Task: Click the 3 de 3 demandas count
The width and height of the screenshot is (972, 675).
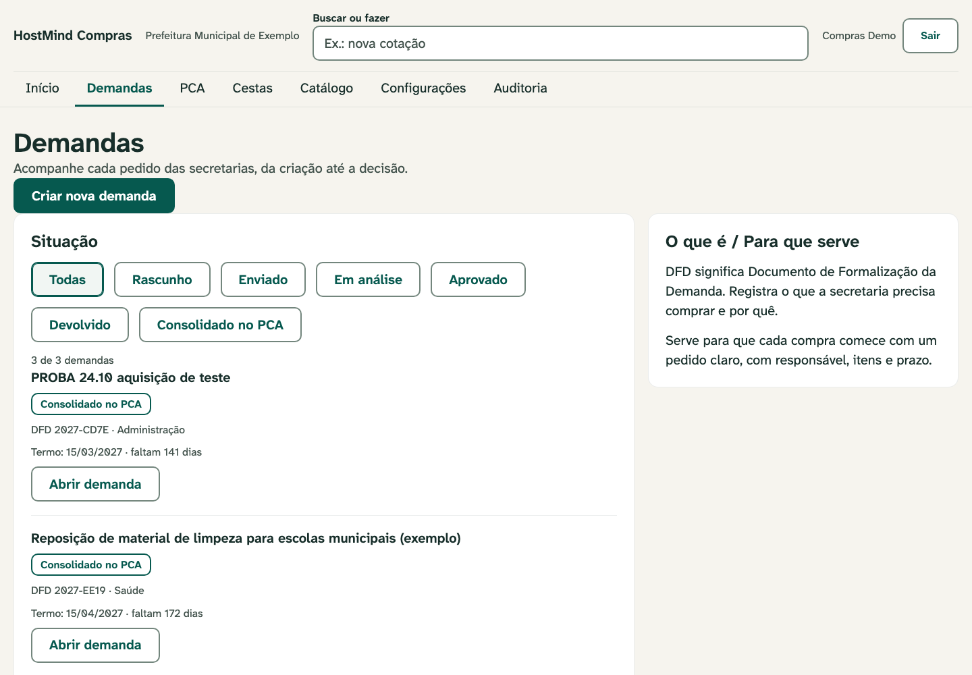Action: (x=72, y=360)
